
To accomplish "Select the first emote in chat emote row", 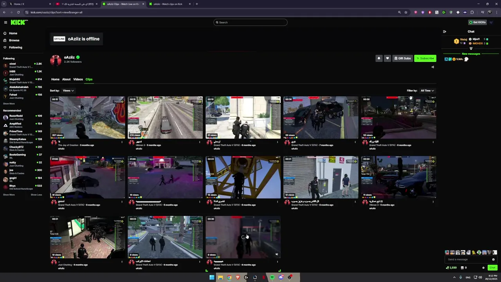I will [x=447, y=253].
